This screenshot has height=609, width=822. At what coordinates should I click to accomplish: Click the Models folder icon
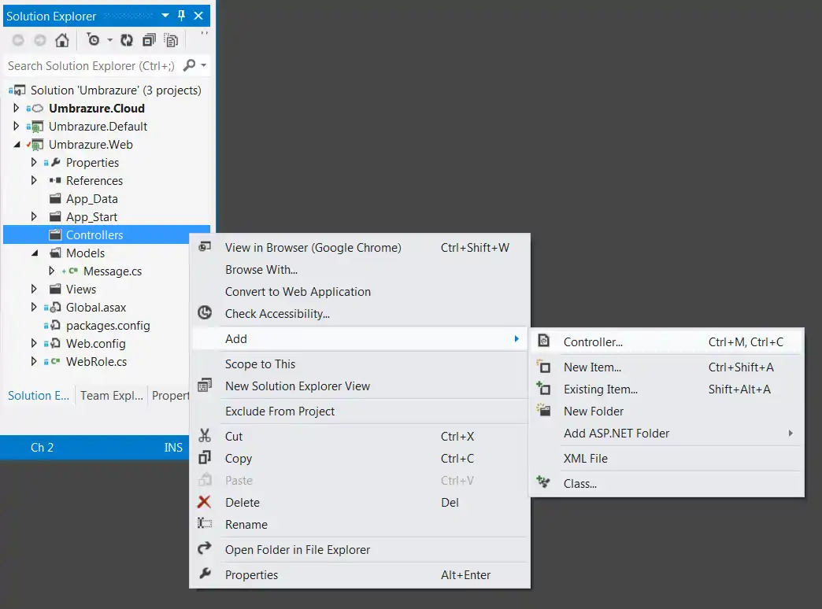[x=55, y=253]
